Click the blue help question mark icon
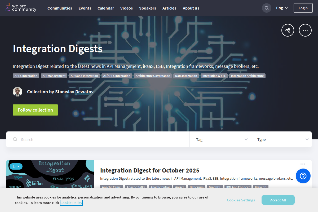 pyautogui.click(x=303, y=176)
